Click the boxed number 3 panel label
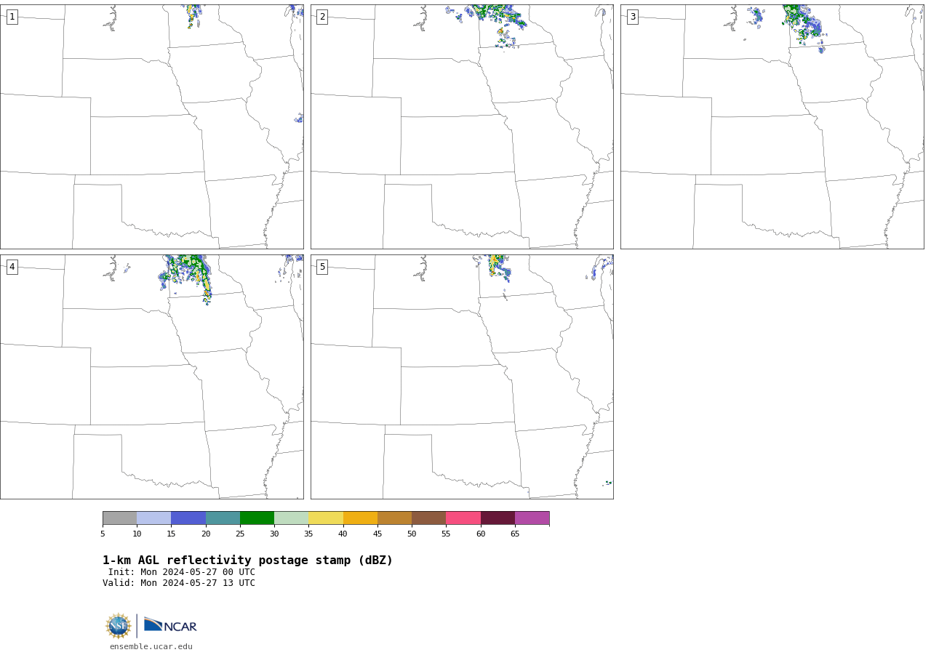931x655 pixels. (633, 17)
